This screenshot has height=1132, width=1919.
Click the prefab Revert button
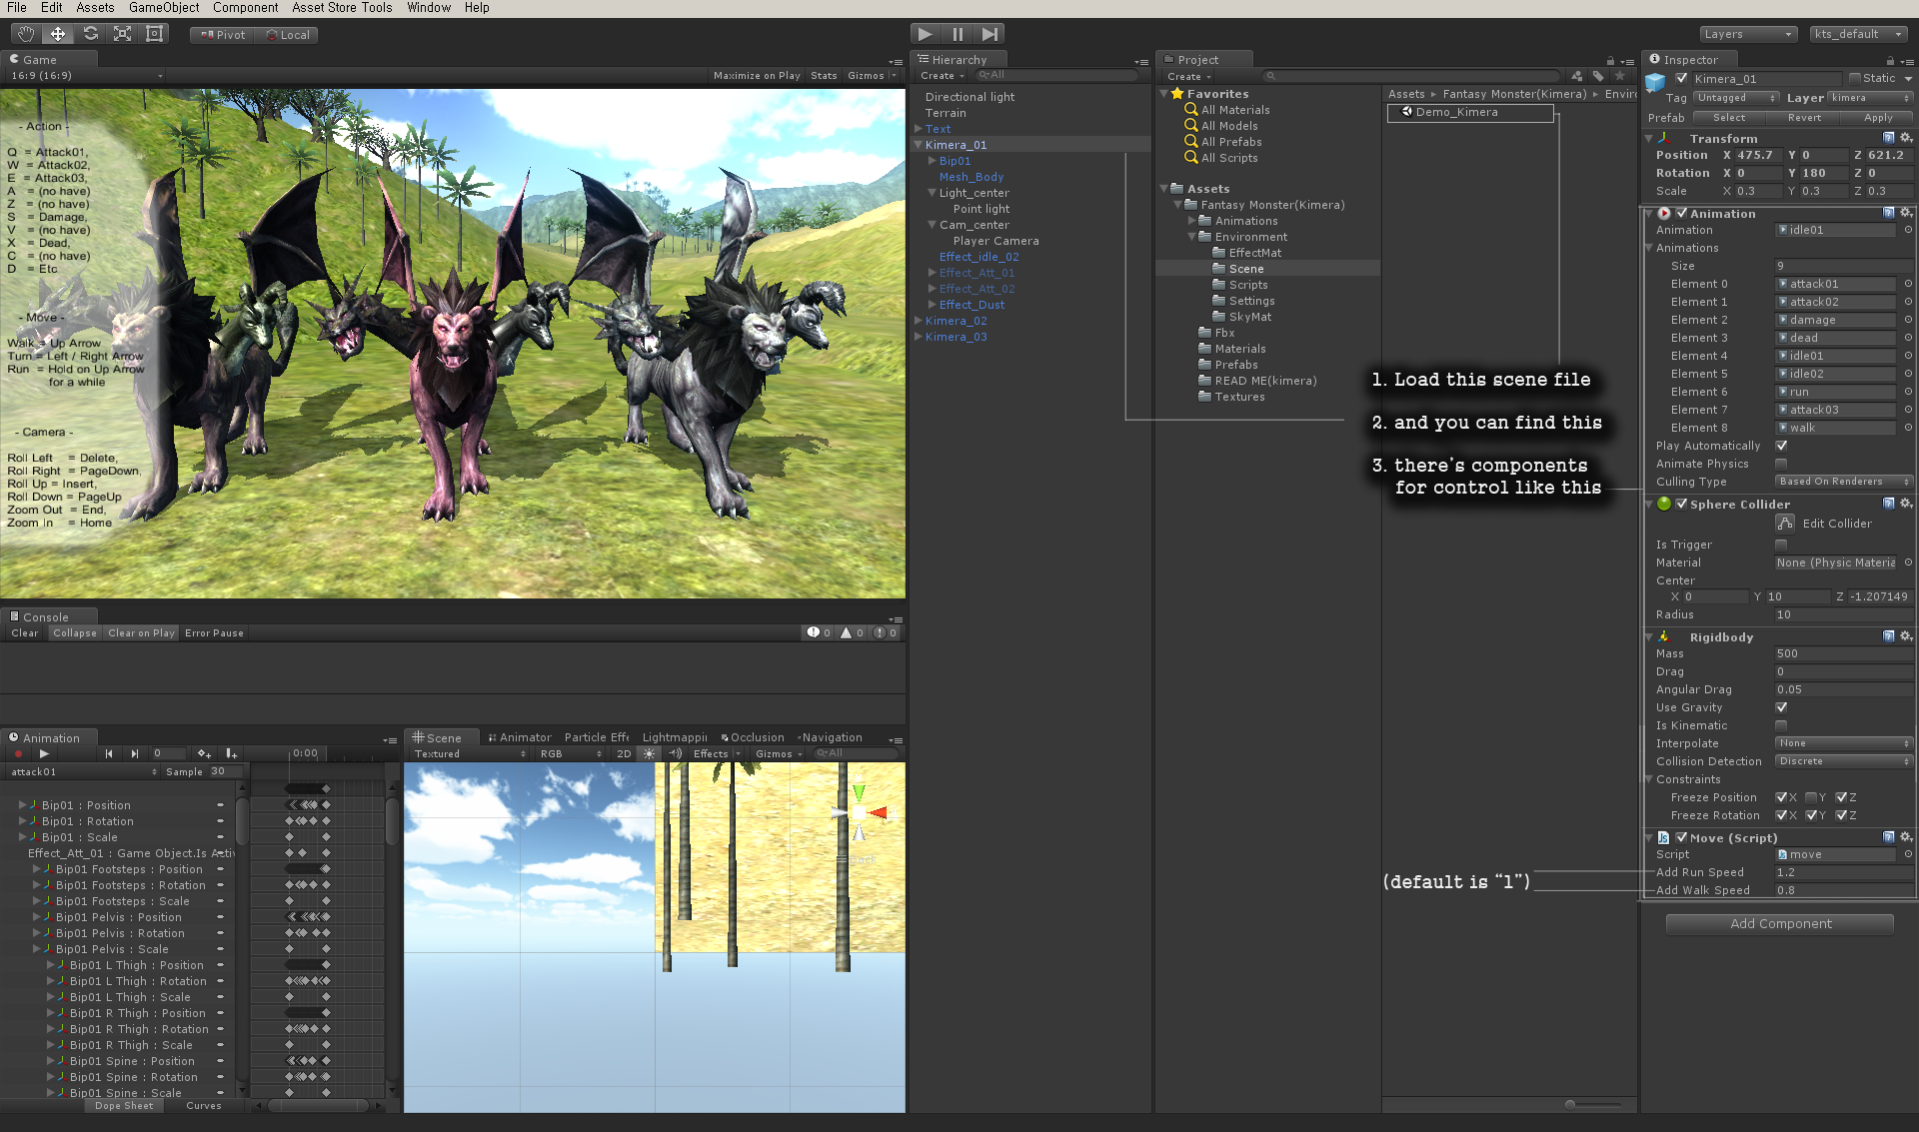coord(1804,118)
